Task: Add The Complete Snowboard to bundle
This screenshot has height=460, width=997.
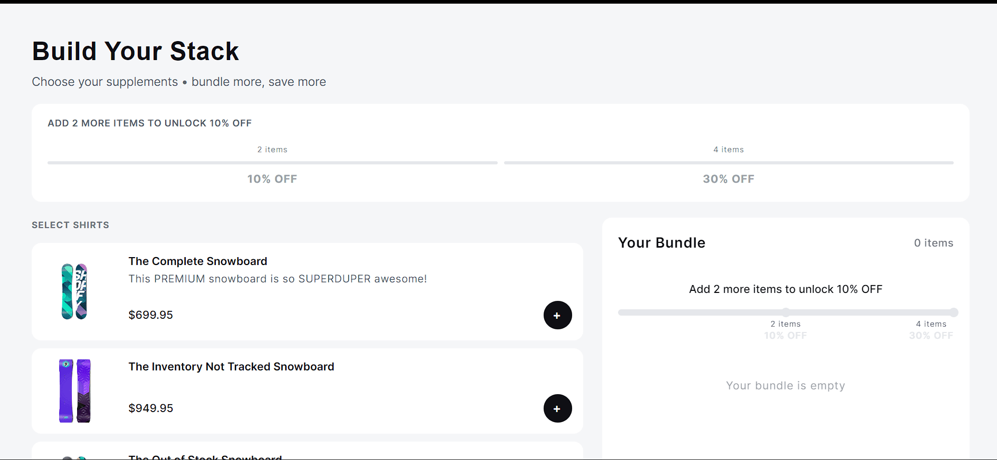Action: (x=557, y=315)
